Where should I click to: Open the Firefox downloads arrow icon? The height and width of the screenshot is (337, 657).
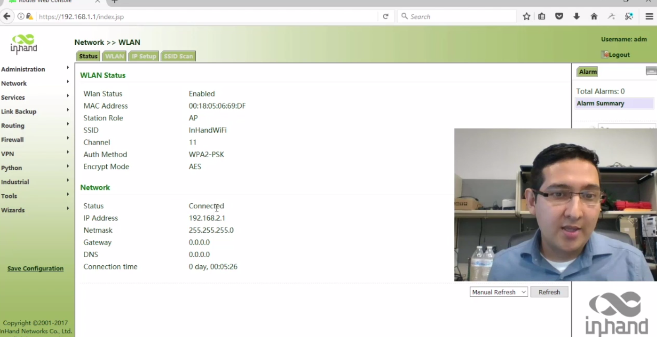[576, 17]
